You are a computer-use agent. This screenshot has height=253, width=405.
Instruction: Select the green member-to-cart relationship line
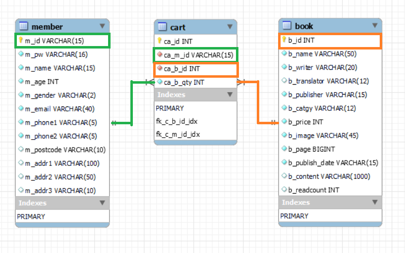[132, 102]
